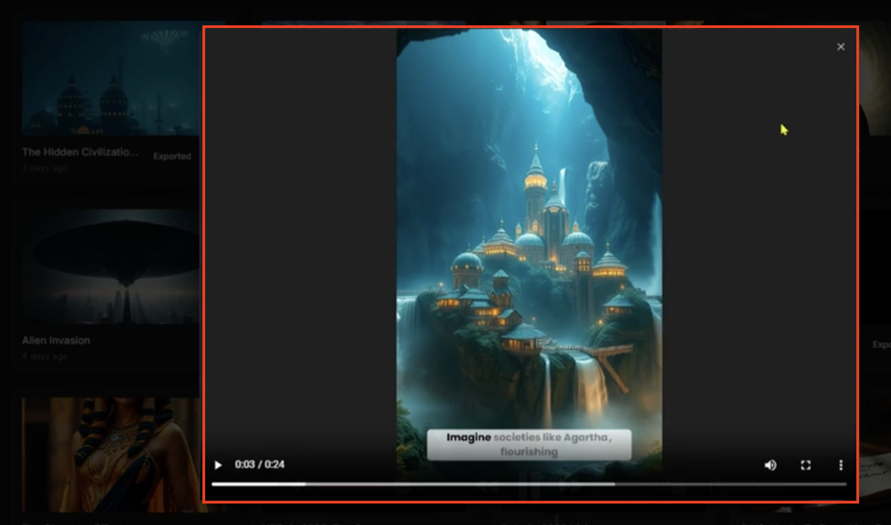891x525 pixels.
Task: Click the Imagine societies like Agartha caption
Action: 529,445
